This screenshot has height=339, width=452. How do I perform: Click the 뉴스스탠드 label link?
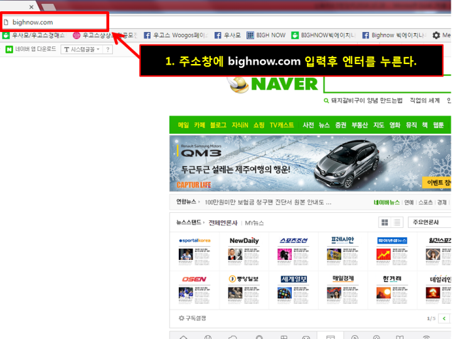coord(189,222)
